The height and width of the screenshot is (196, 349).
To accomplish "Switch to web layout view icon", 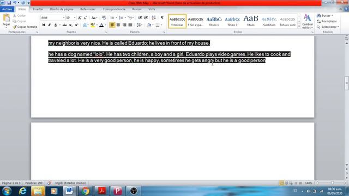I will 291,183.
